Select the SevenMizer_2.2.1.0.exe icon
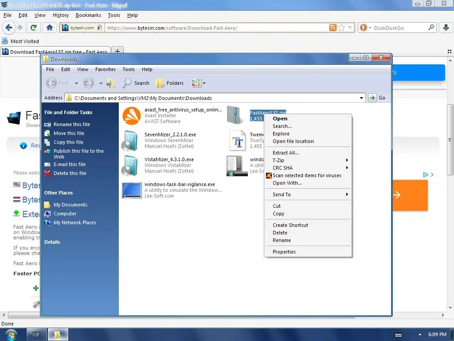 coord(130,141)
